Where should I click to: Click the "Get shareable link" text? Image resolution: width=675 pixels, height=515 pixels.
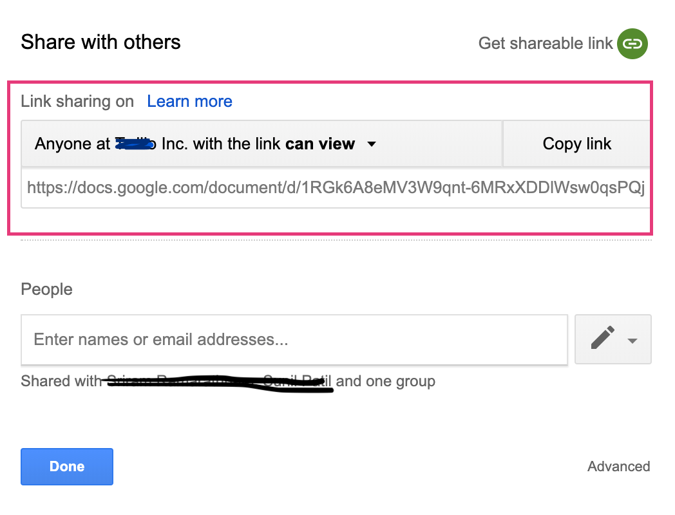[x=546, y=43]
